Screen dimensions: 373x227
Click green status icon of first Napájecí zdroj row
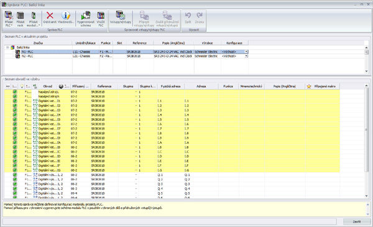[15, 92]
